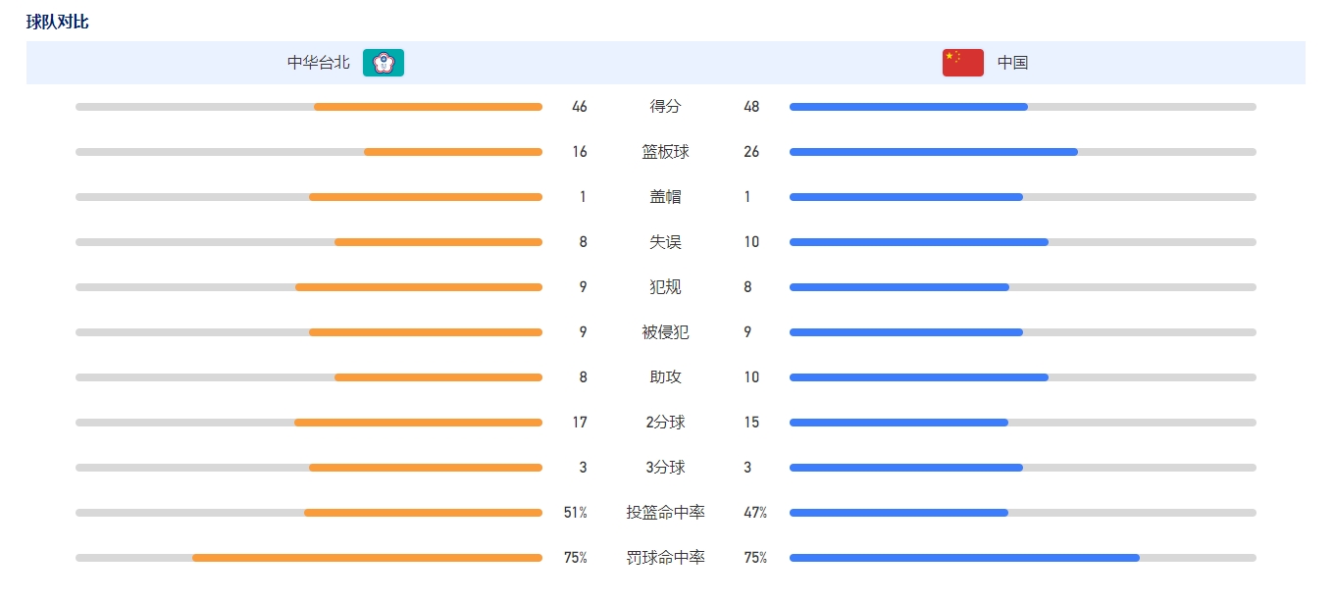Click the orange 得分 bar for 中华台北
The width and height of the screenshot is (1334, 600).
(428, 107)
